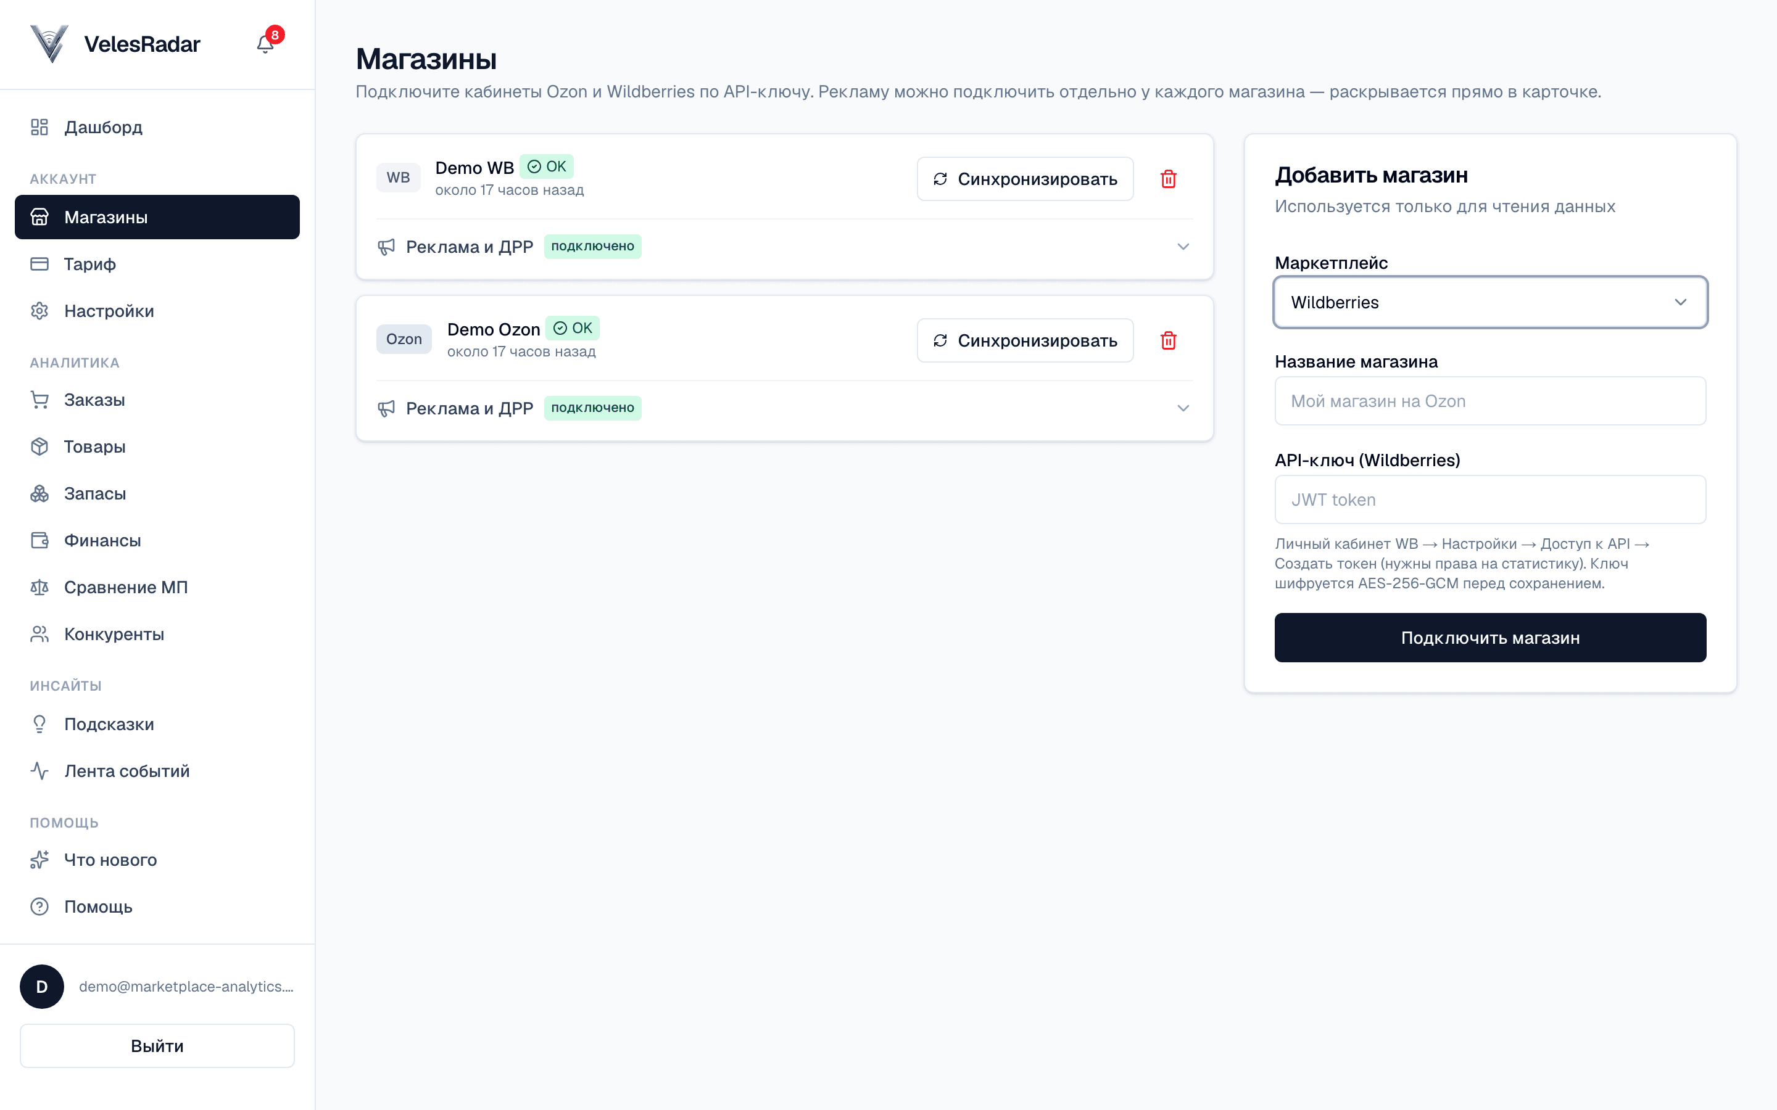
Task: Click the VelesRadar logo icon
Action: coord(49,44)
